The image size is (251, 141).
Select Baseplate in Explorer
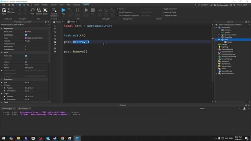[x=228, y=37]
